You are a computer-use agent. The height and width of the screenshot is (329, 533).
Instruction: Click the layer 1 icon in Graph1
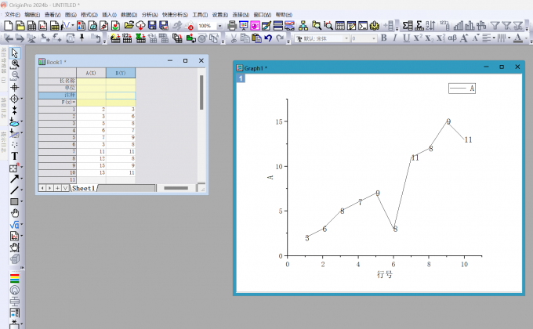241,78
